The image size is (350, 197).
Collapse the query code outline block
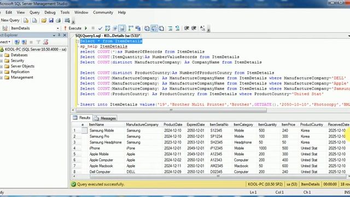77,42
